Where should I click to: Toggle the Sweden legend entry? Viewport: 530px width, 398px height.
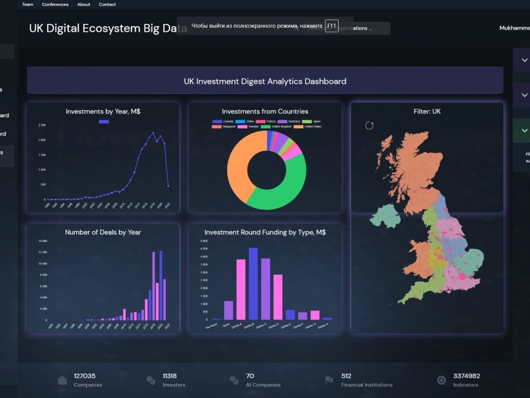point(248,127)
